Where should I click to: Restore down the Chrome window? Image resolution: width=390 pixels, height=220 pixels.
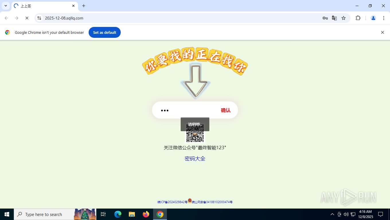pyautogui.click(x=370, y=6)
